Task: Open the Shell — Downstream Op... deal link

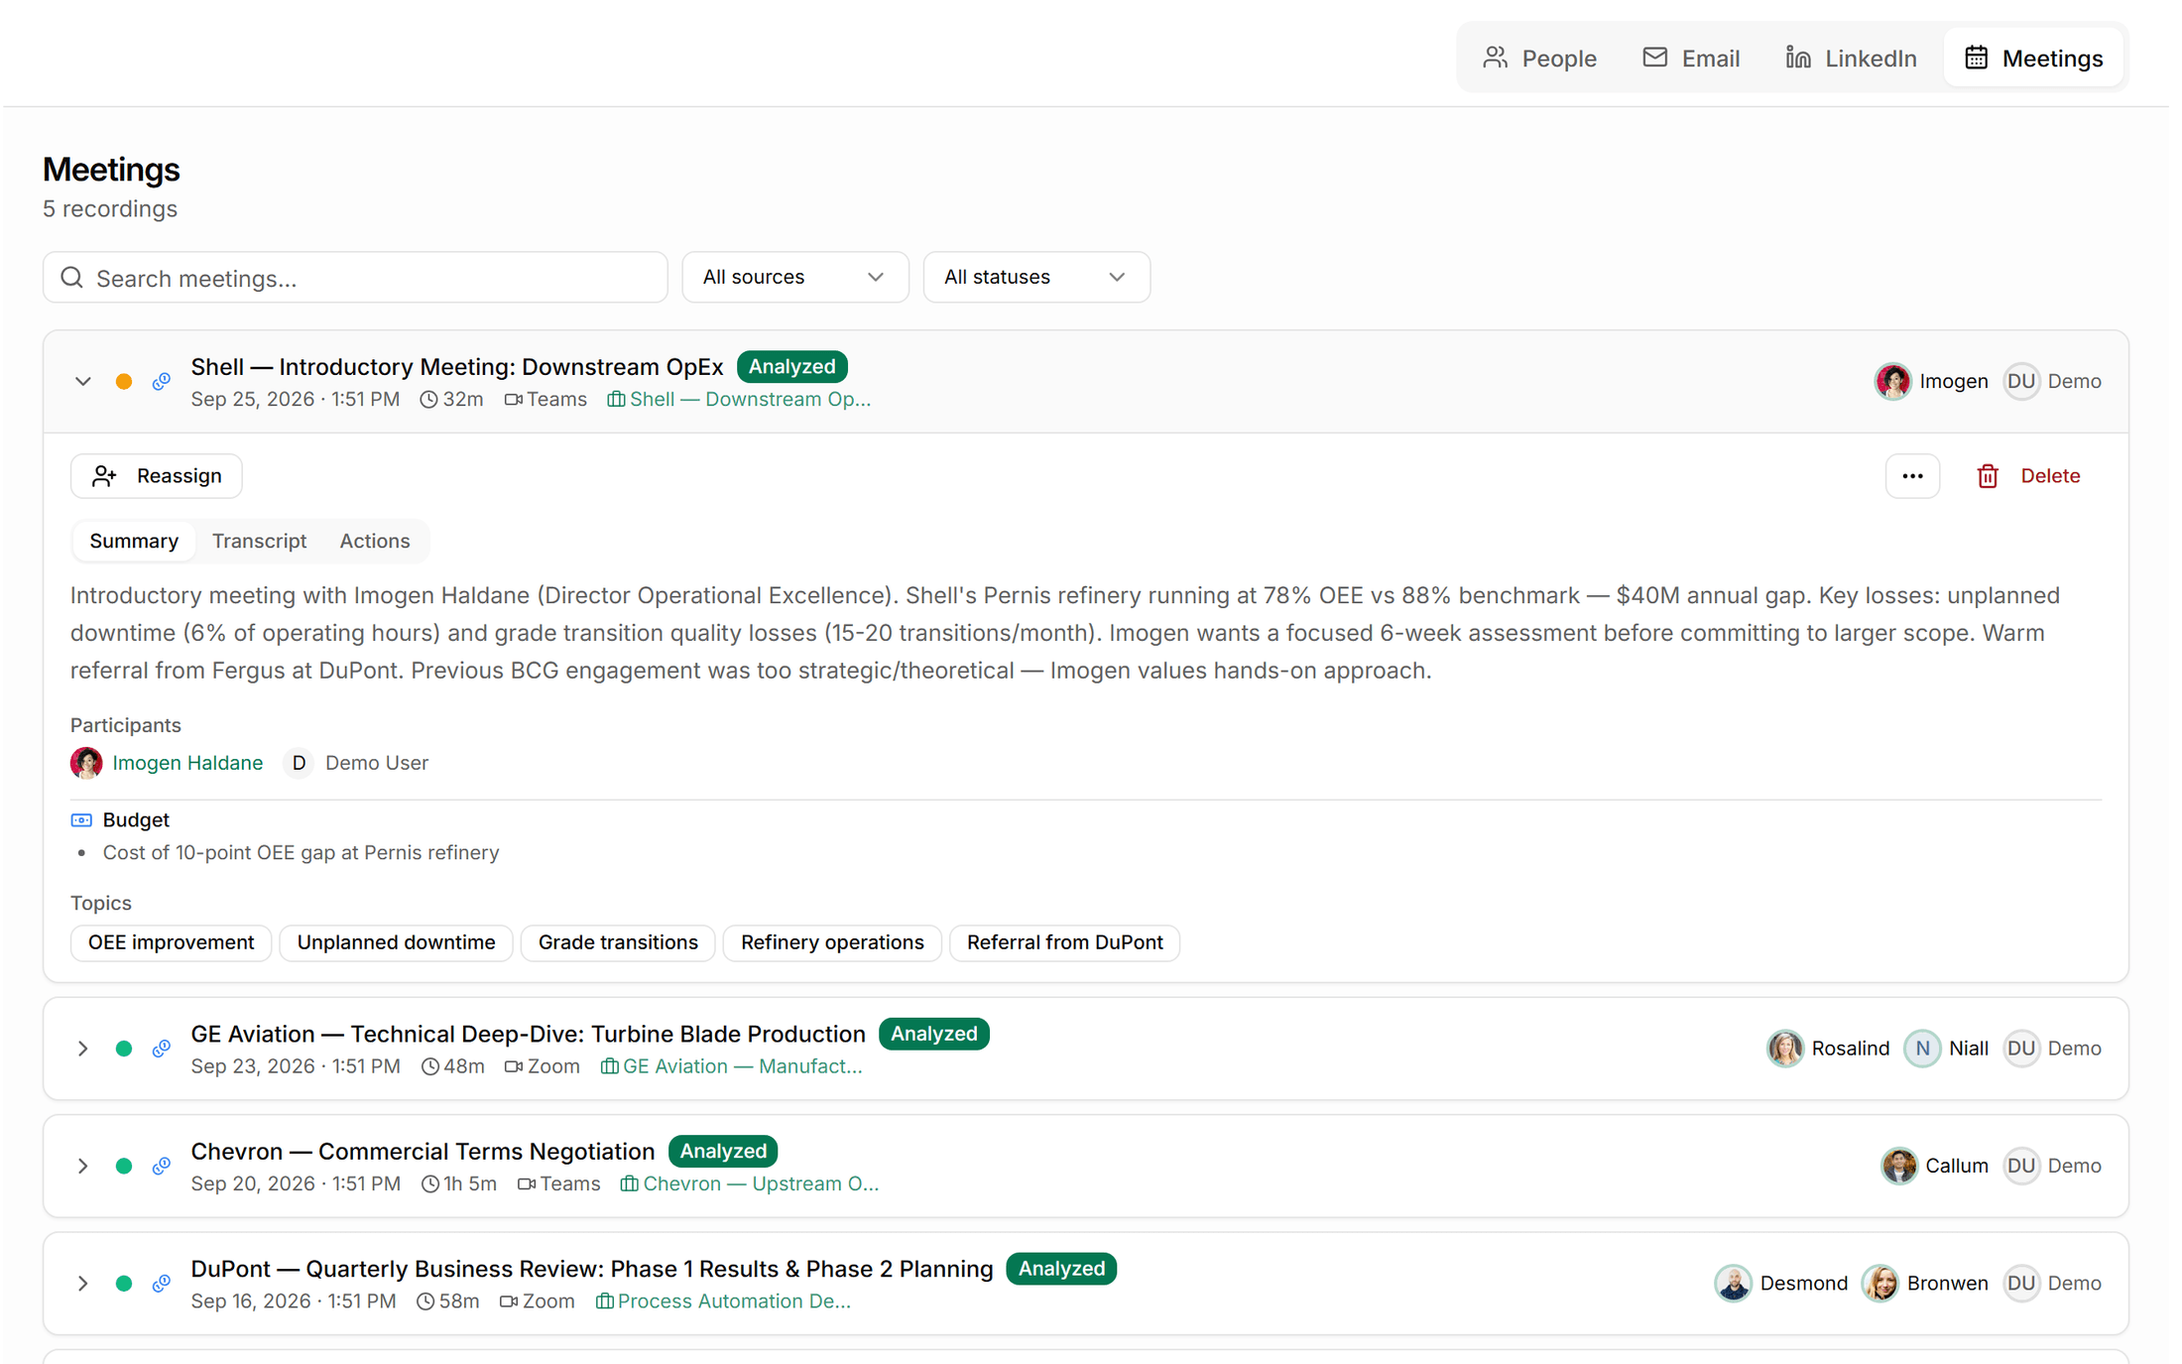Action: point(739,400)
